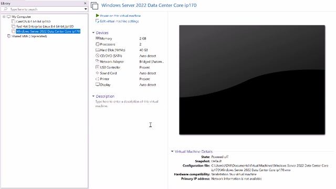Collapse the Description section
Image resolution: width=336 pixels, height=189 pixels.
93,96
